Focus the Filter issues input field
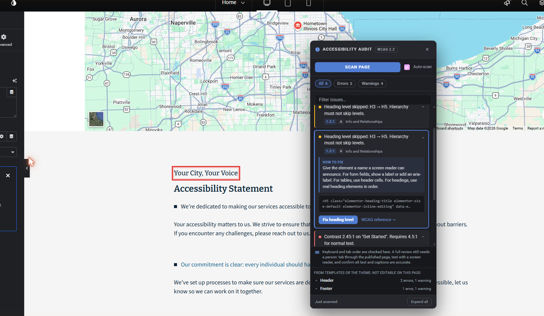Screen dimensions: 544x316 pyautogui.click(x=373, y=100)
